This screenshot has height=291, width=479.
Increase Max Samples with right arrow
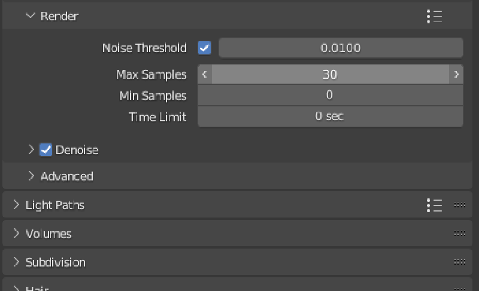pyautogui.click(x=456, y=75)
